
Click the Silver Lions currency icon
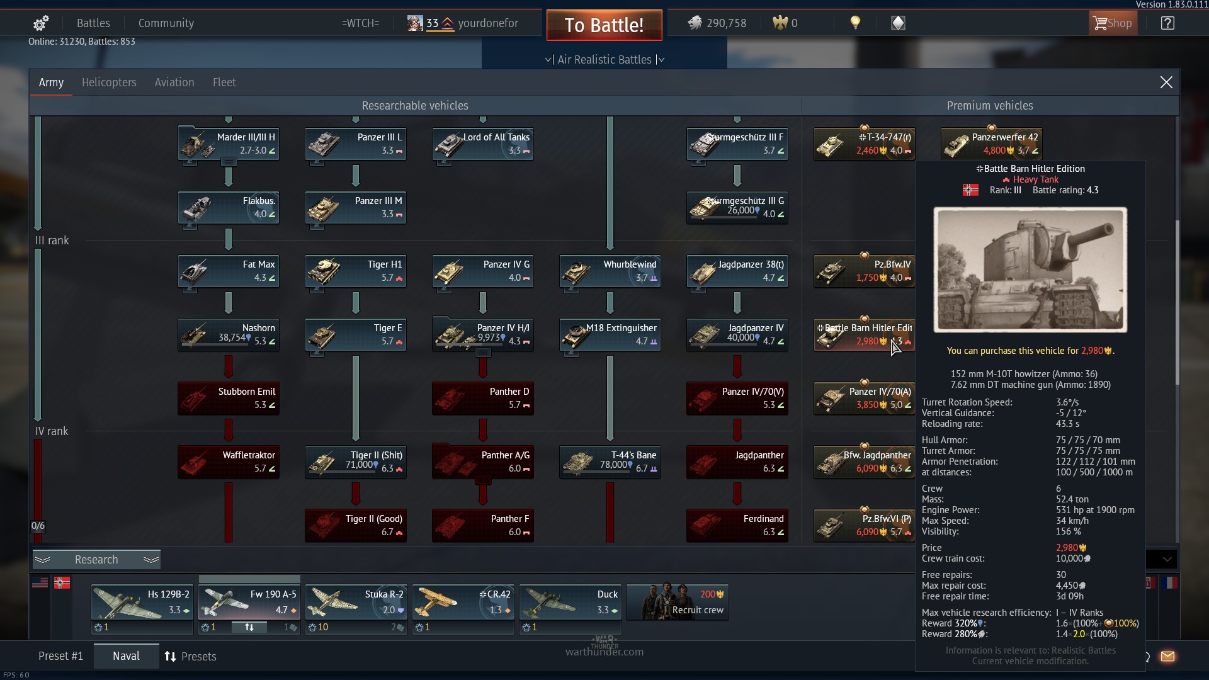click(x=695, y=23)
